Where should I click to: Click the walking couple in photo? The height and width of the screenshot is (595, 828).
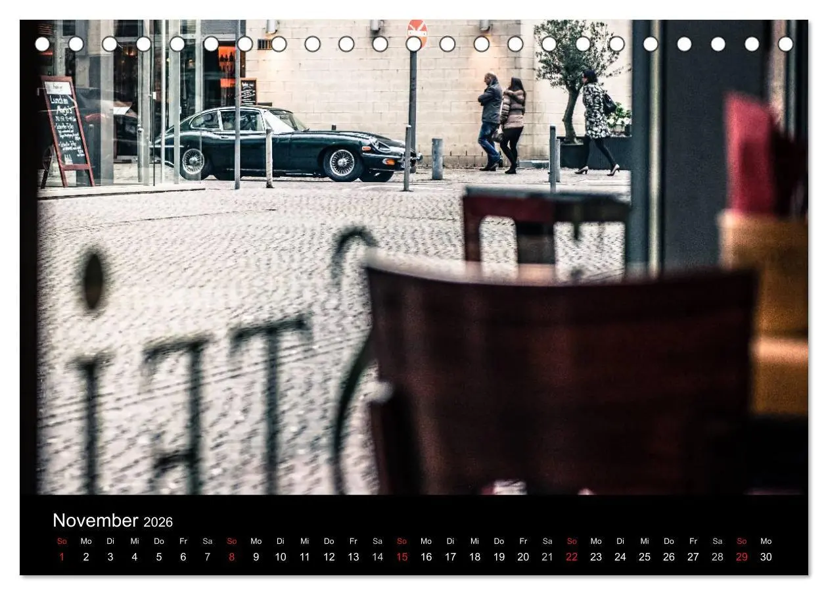point(501,122)
